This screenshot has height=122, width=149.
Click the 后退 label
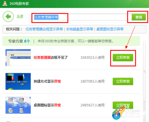20,16
